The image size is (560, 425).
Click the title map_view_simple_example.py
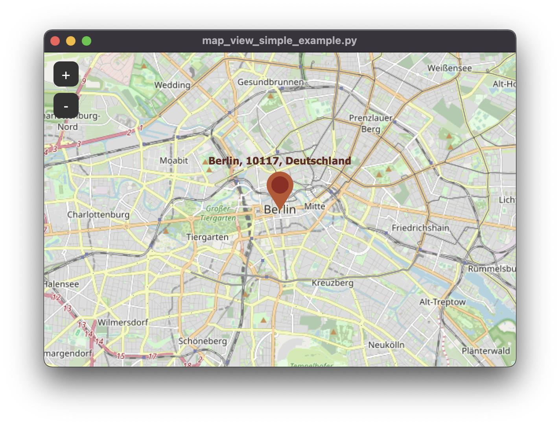click(x=280, y=41)
